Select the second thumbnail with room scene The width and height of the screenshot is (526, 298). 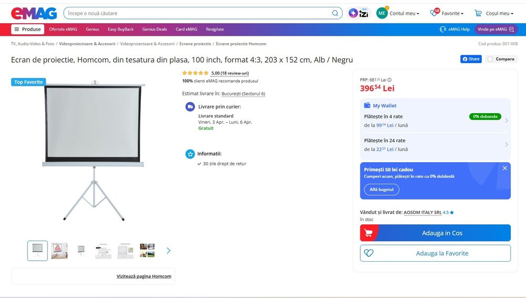coord(59,251)
